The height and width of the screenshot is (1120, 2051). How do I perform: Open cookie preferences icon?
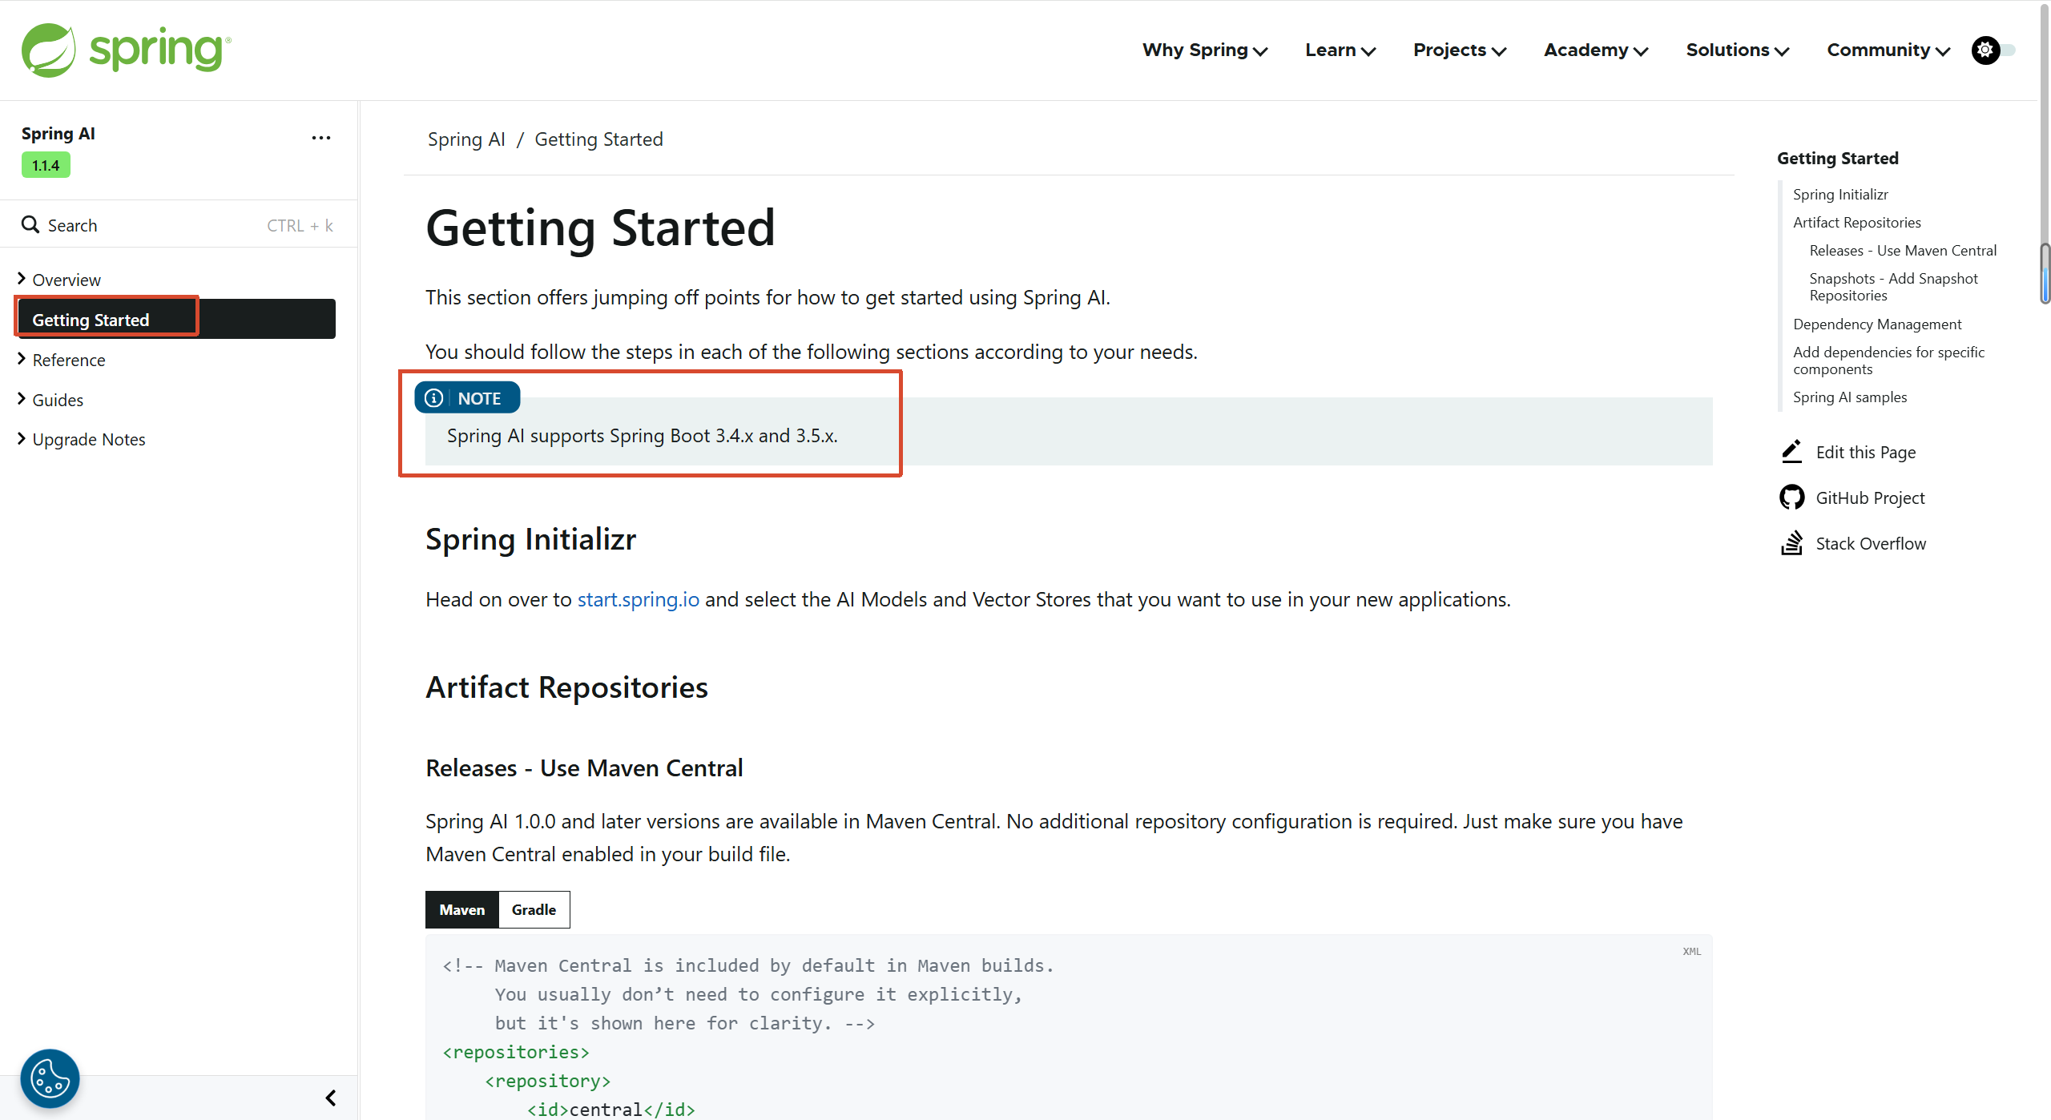click(x=50, y=1078)
